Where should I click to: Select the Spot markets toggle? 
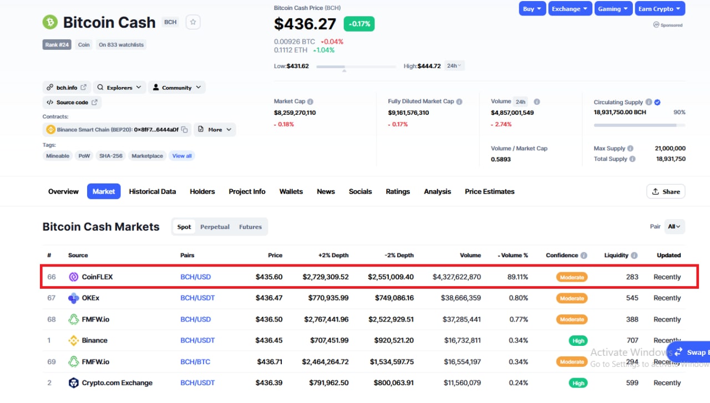184,227
